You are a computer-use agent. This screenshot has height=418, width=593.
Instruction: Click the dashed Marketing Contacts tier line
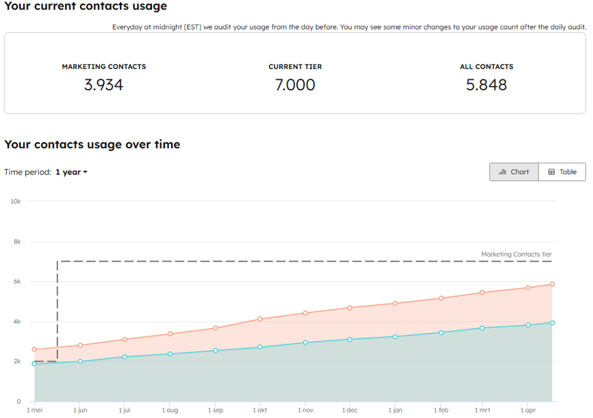284,260
